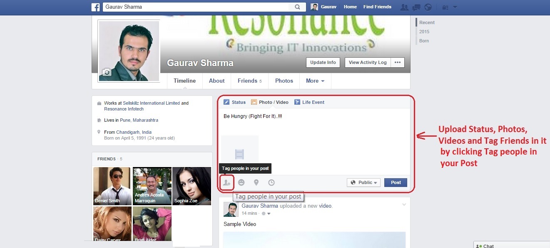This screenshot has width=550, height=248.
Task: Open the messages icon in top bar
Action: (x=416, y=7)
